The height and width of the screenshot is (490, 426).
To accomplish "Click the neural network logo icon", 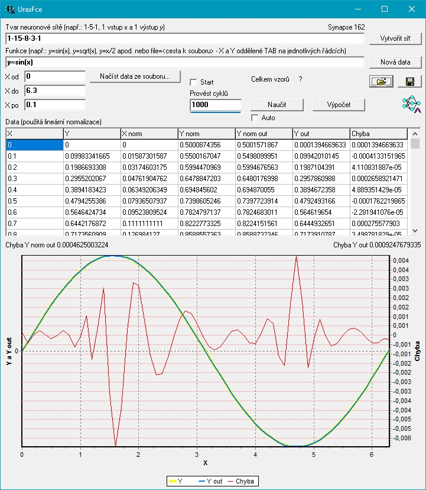I will pyautogui.click(x=411, y=104).
